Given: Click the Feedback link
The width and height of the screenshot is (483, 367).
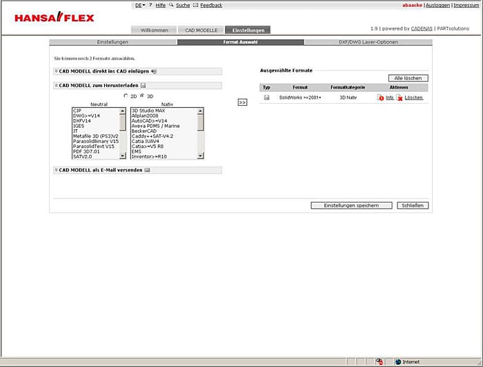Looking at the screenshot, I should tap(211, 6).
